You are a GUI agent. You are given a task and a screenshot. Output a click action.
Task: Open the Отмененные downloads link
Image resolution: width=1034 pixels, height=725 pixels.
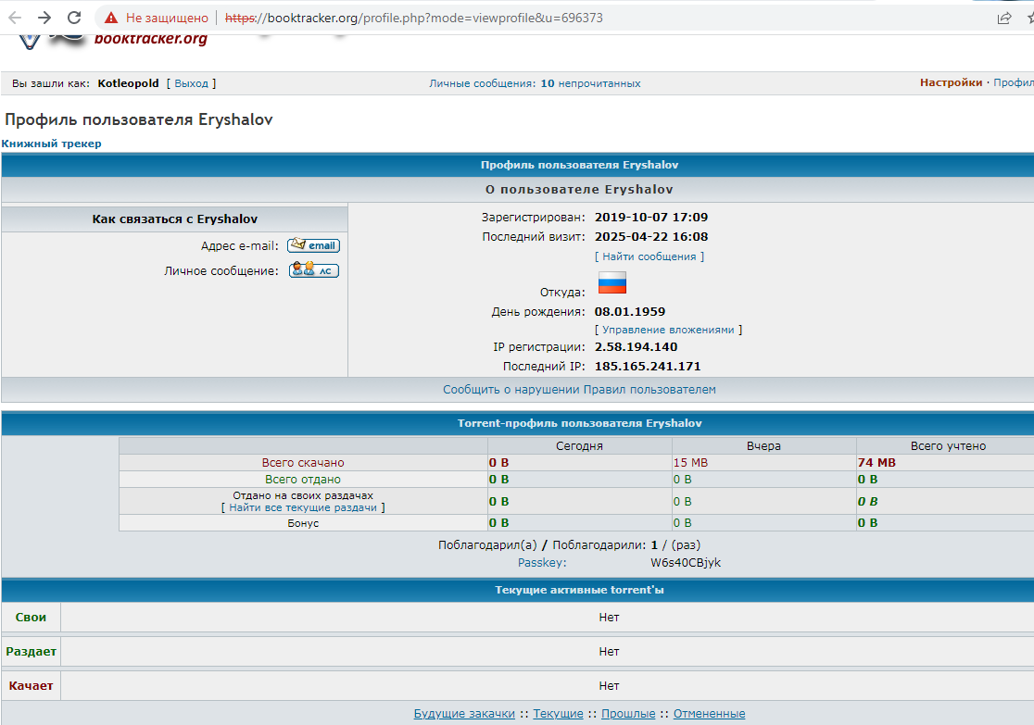coord(709,714)
